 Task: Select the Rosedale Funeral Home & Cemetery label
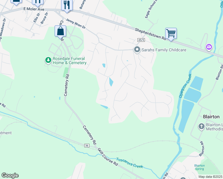tap(69, 61)
